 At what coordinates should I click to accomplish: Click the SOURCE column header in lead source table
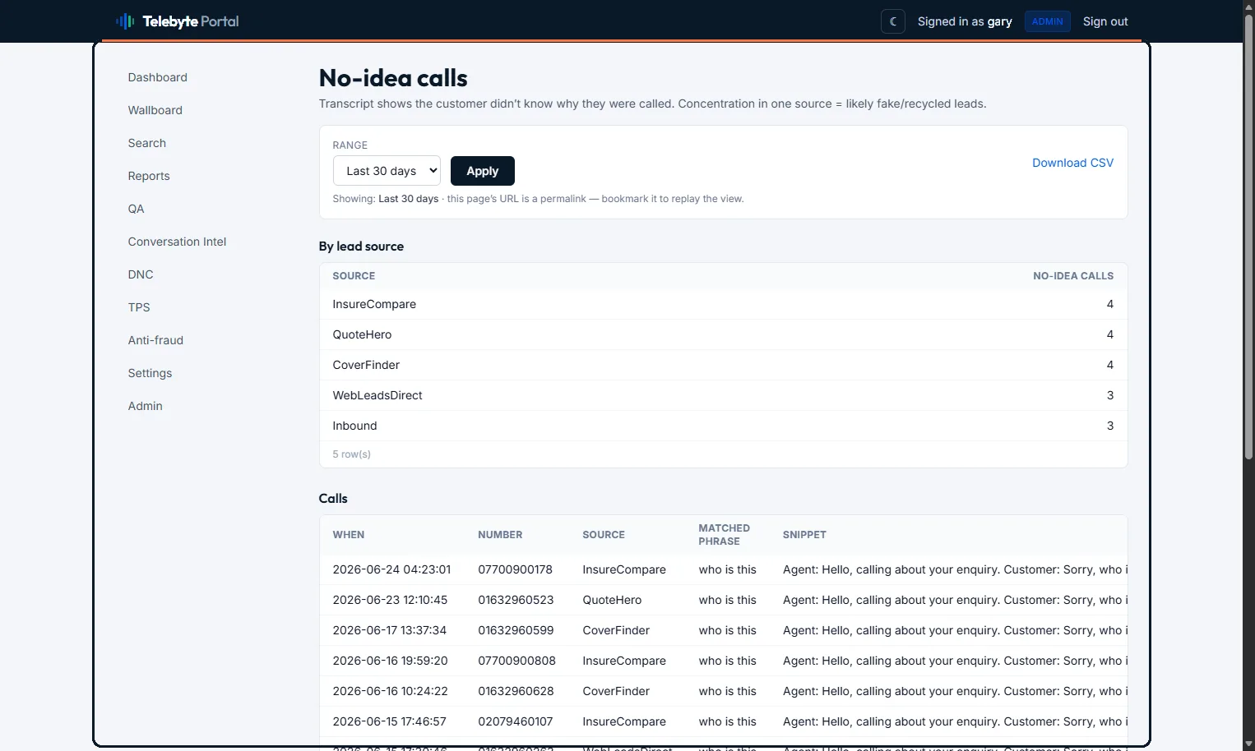coord(354,276)
